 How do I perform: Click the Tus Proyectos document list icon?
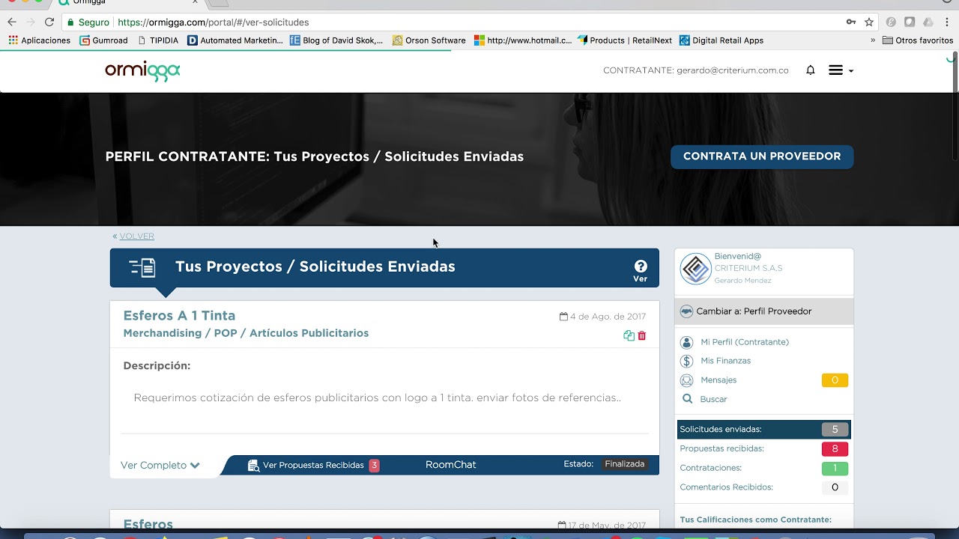142,267
